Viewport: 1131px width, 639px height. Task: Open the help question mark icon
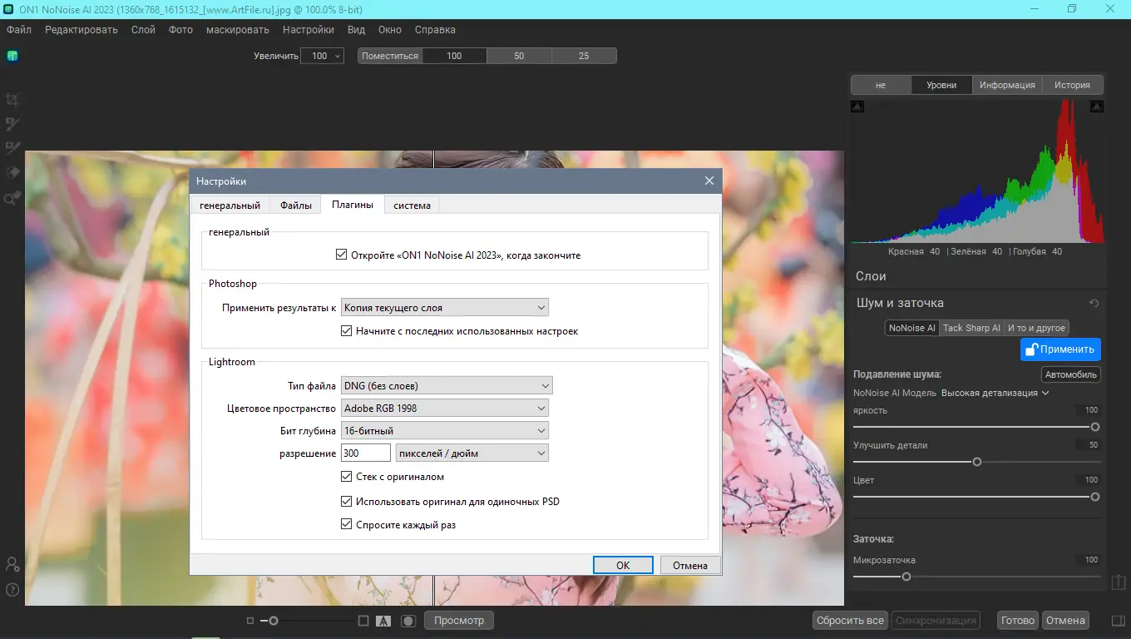pyautogui.click(x=12, y=590)
